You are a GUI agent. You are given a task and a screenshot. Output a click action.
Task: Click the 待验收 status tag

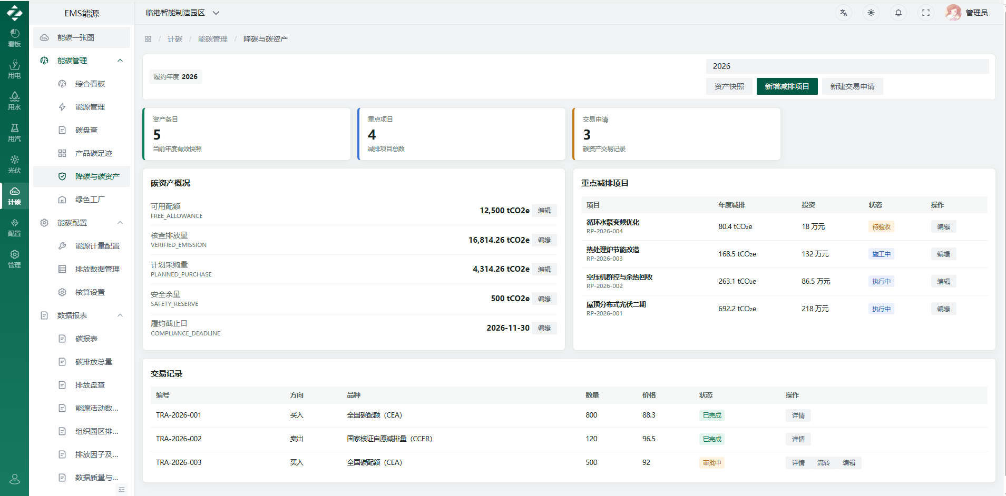click(881, 227)
